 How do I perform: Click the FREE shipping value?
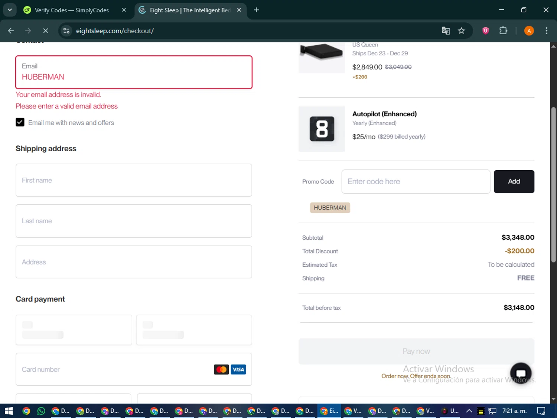[526, 278]
